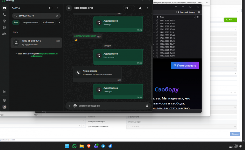The image size is (245, 150).
Task: Open the dropdown arrow on green call button
Action: coord(235,19)
